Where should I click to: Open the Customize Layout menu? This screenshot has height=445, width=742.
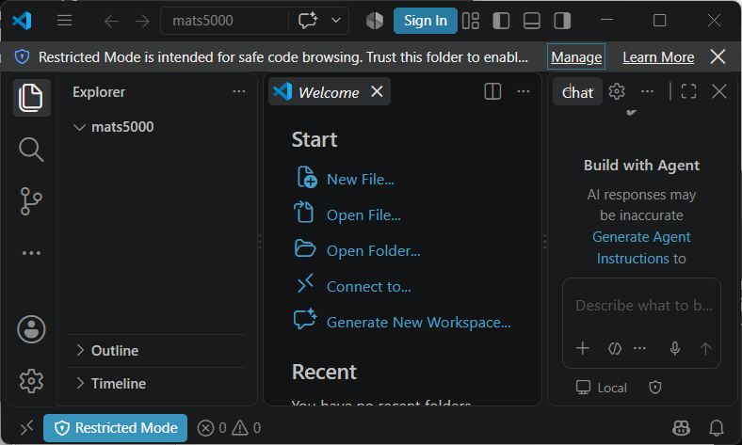471,21
